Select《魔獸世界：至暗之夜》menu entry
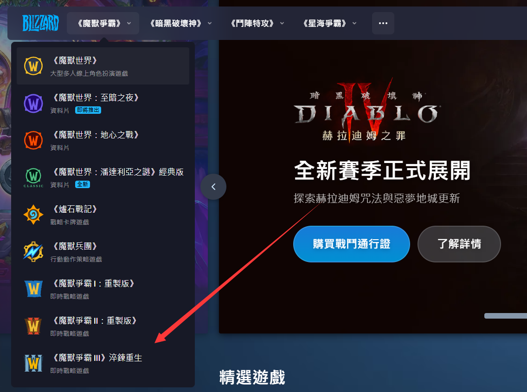The height and width of the screenshot is (392, 527). click(x=103, y=103)
